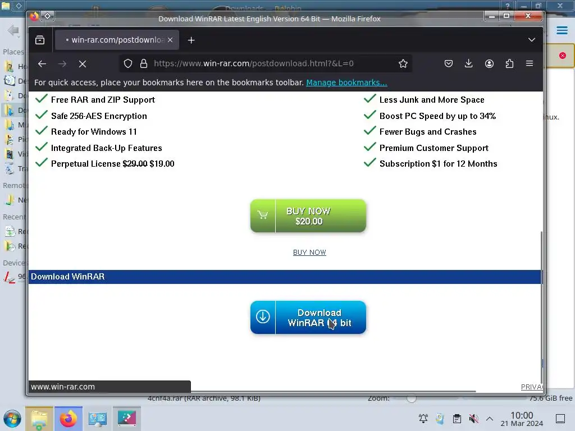Click green BUY NOW $20.00 button
Screen dimensions: 575x431
pos(308,216)
